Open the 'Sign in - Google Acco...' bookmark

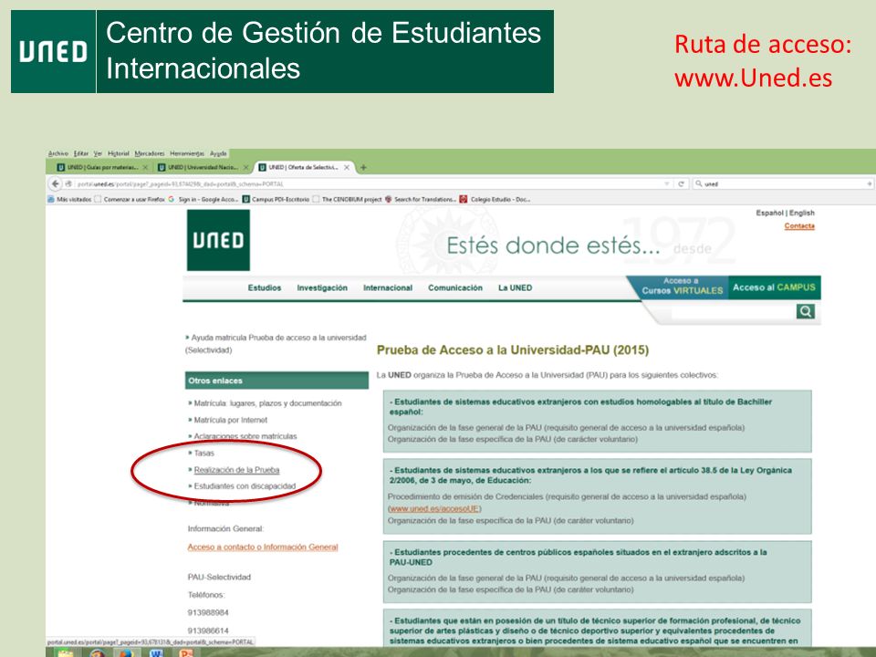pyautogui.click(x=203, y=199)
